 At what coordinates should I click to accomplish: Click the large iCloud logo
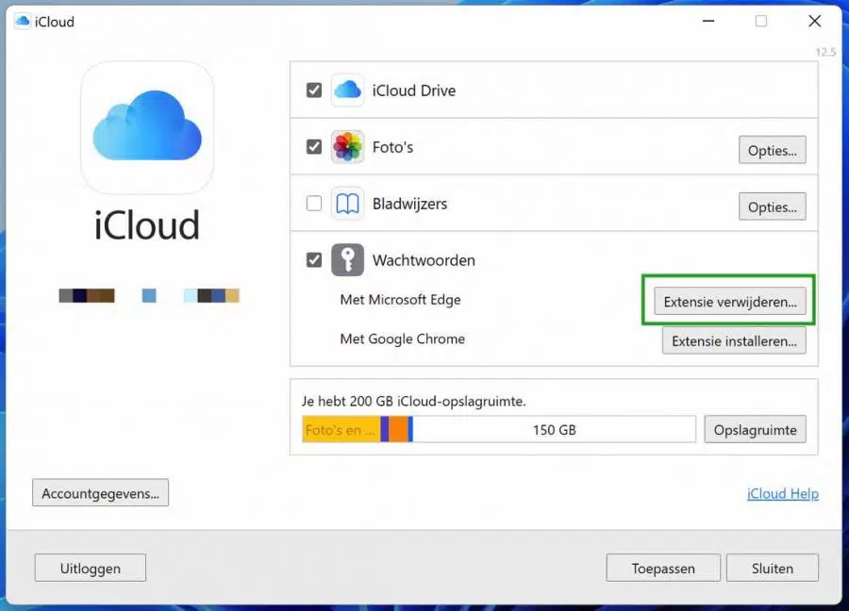[x=147, y=127]
